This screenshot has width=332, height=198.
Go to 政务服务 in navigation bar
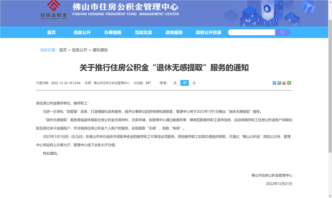coord(174,33)
